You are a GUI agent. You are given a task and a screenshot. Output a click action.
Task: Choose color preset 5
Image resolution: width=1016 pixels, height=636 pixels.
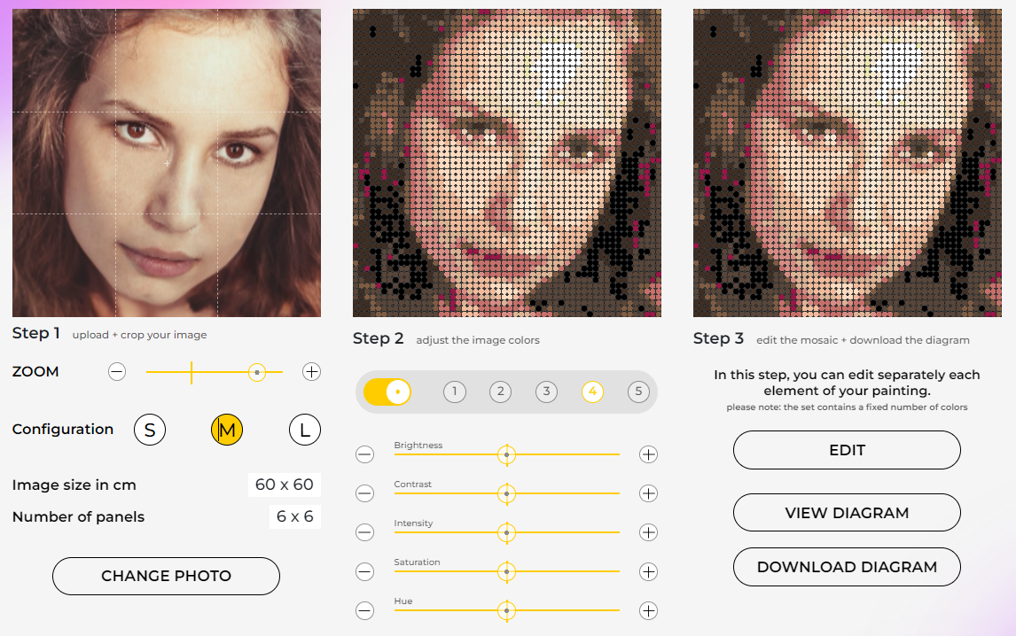pyautogui.click(x=638, y=392)
